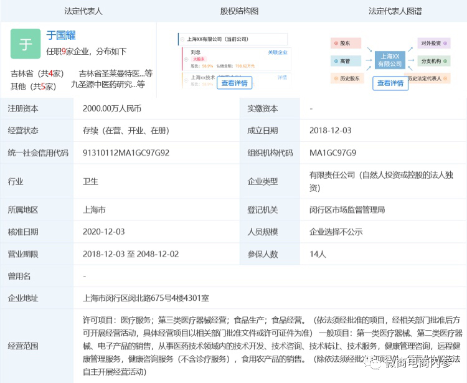Click credit code 91310112MA1GC97G92
Viewport: 467px width, 383px height.
[126, 153]
